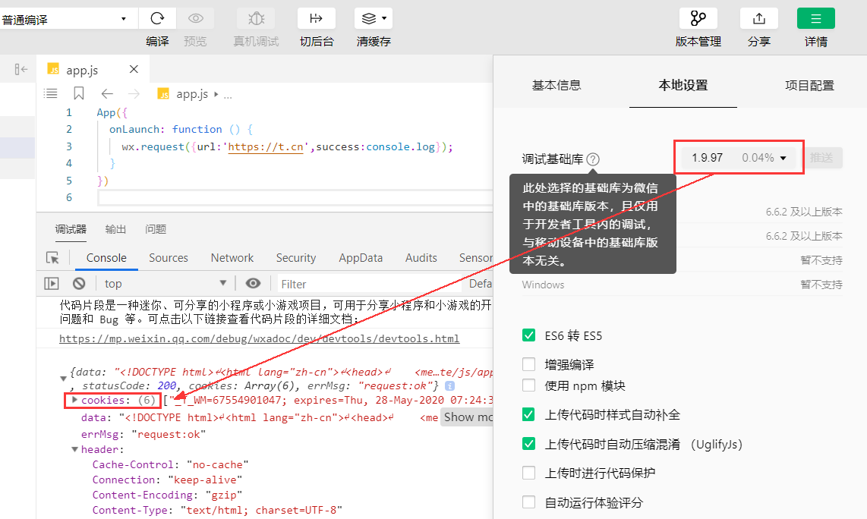
Task: Click the Cache-Control: "no-cache" header row
Action: [x=170, y=464]
